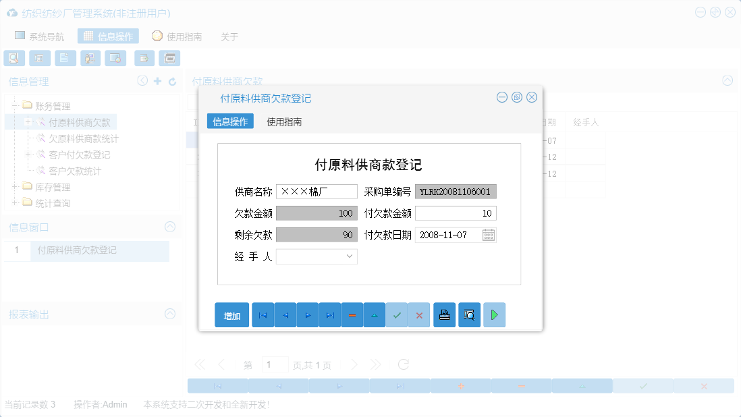Screen dimensions: 741x417
Task: Click the green execute arrow in the dialog
Action: (x=494, y=315)
